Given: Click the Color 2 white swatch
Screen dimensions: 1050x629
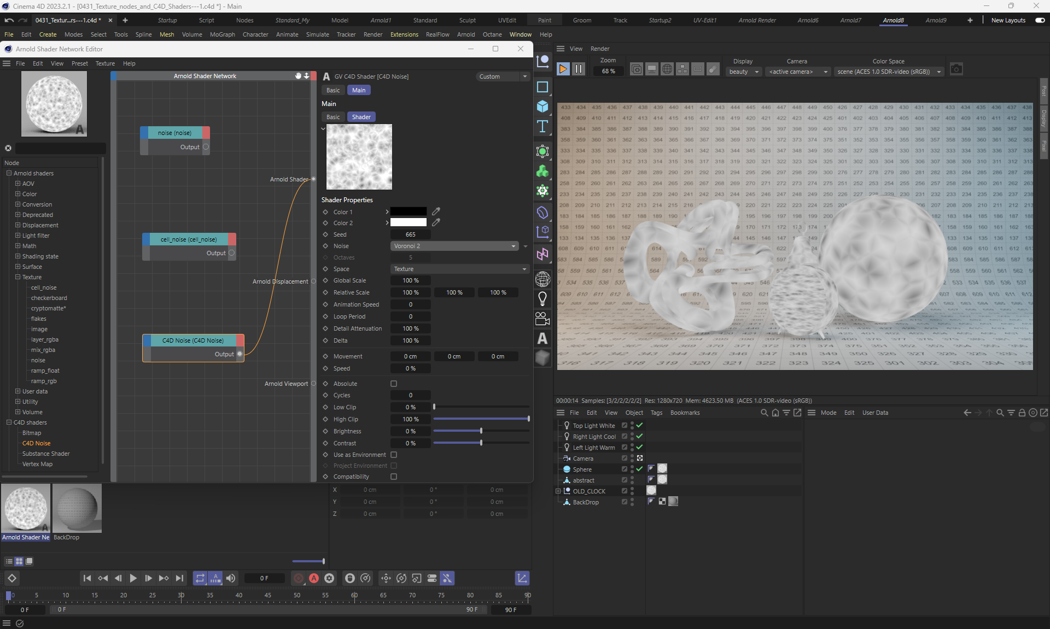Looking at the screenshot, I should pyautogui.click(x=408, y=223).
